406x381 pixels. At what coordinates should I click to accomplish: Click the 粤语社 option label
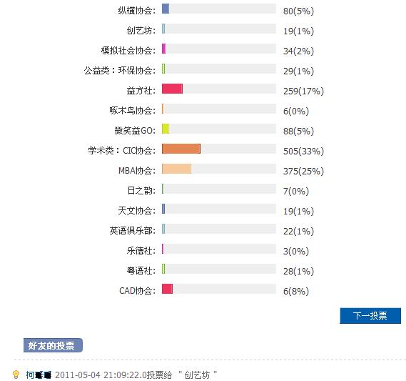[141, 271]
